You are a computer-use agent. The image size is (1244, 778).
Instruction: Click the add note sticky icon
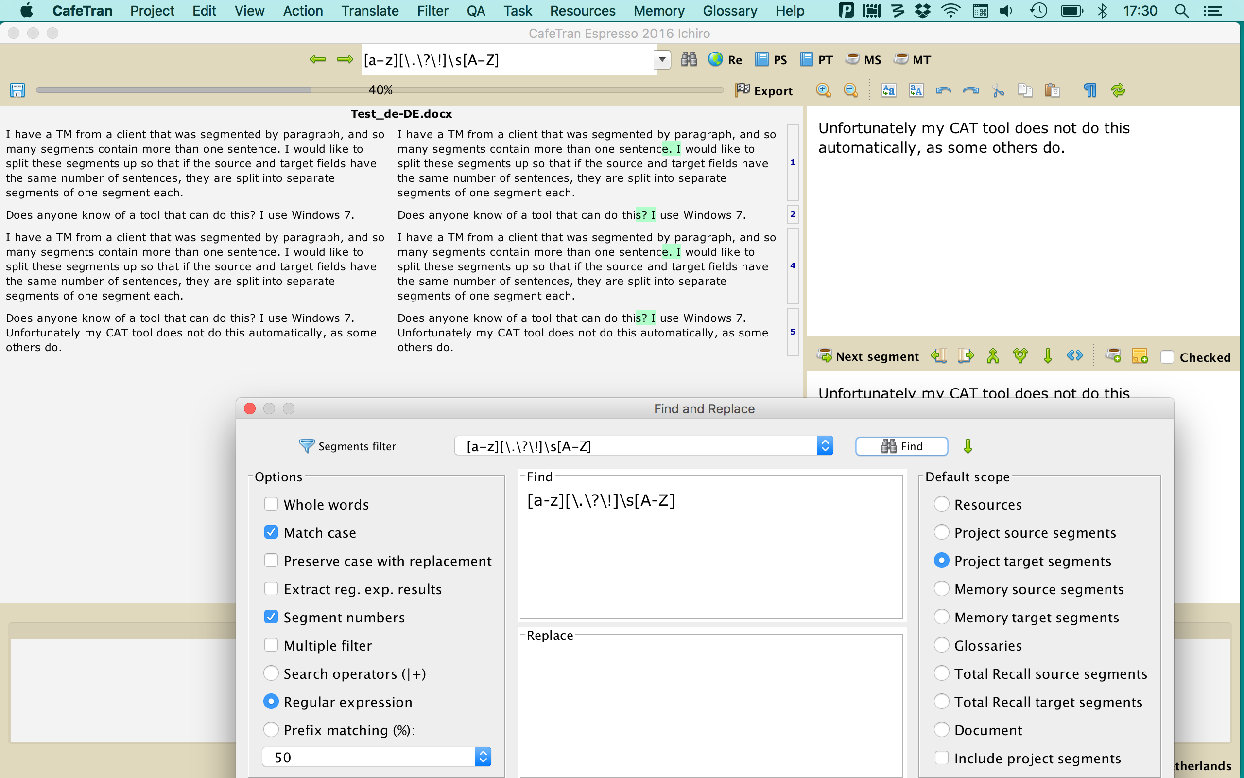pos(1140,356)
